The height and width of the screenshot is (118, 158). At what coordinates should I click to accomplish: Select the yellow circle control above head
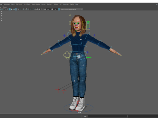coord(70,15)
